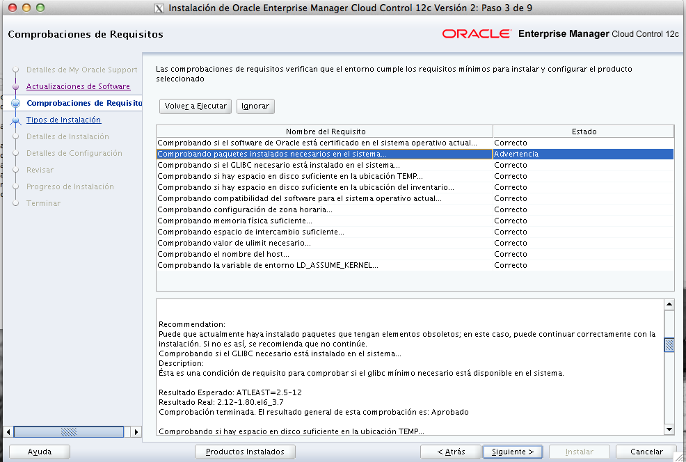The height and width of the screenshot is (462, 686).
Task: Click the Siguiente button to continue
Action: 513,452
